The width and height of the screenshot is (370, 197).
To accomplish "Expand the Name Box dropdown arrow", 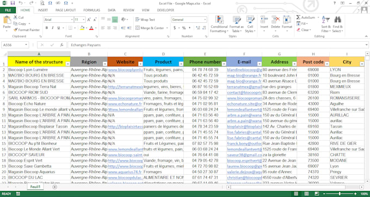I will pos(26,45).
